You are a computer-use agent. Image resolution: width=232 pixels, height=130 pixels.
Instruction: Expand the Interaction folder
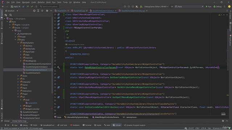point(18,91)
